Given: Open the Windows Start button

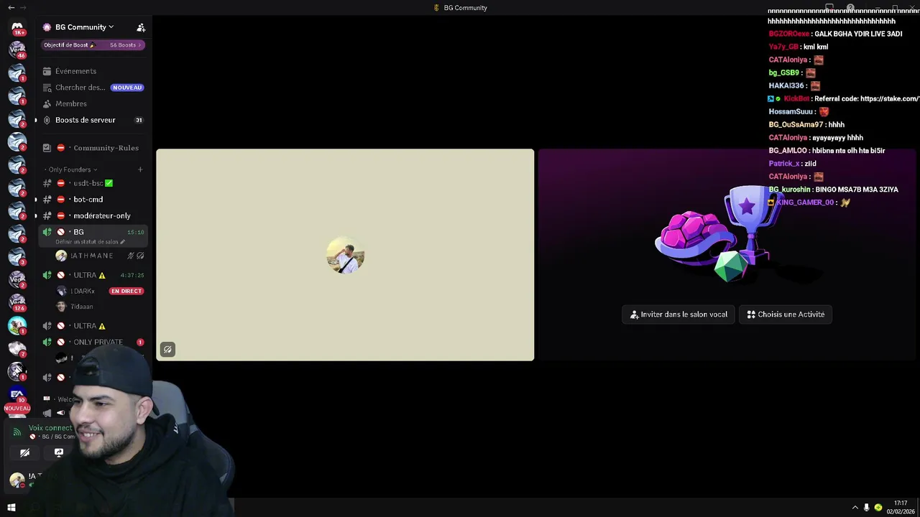Looking at the screenshot, I should coord(11,508).
